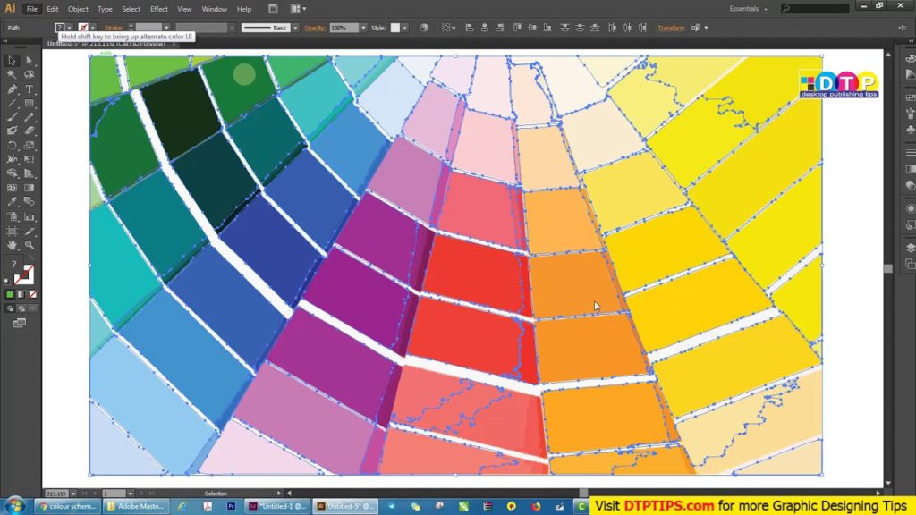The width and height of the screenshot is (916, 515).
Task: Open the Object menu
Action: click(78, 9)
